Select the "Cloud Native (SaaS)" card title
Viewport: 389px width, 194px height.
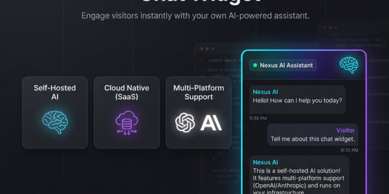pos(126,93)
